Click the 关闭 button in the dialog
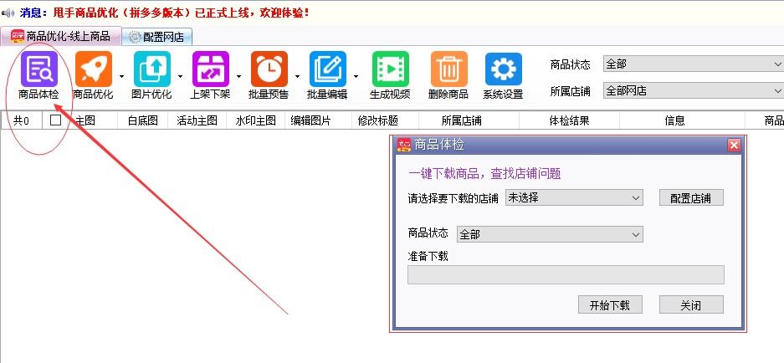This screenshot has width=784, height=363. point(691,305)
